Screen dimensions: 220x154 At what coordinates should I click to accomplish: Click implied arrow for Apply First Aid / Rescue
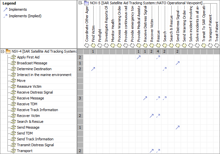(158, 57)
